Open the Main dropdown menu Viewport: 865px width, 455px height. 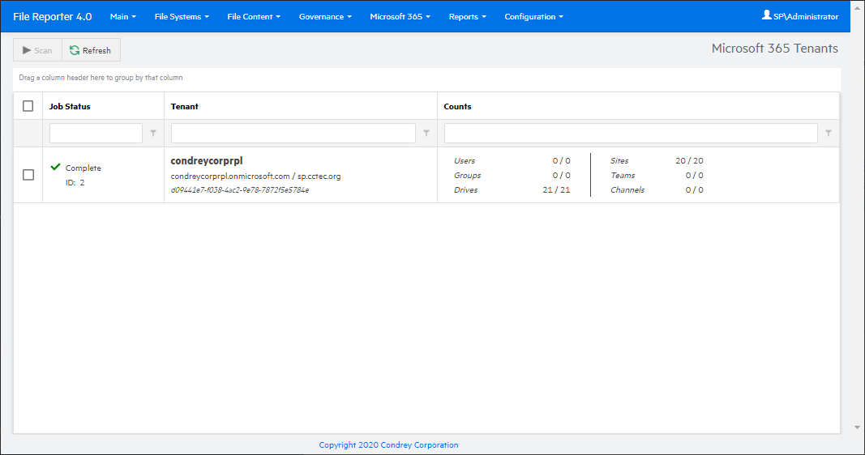click(x=122, y=16)
